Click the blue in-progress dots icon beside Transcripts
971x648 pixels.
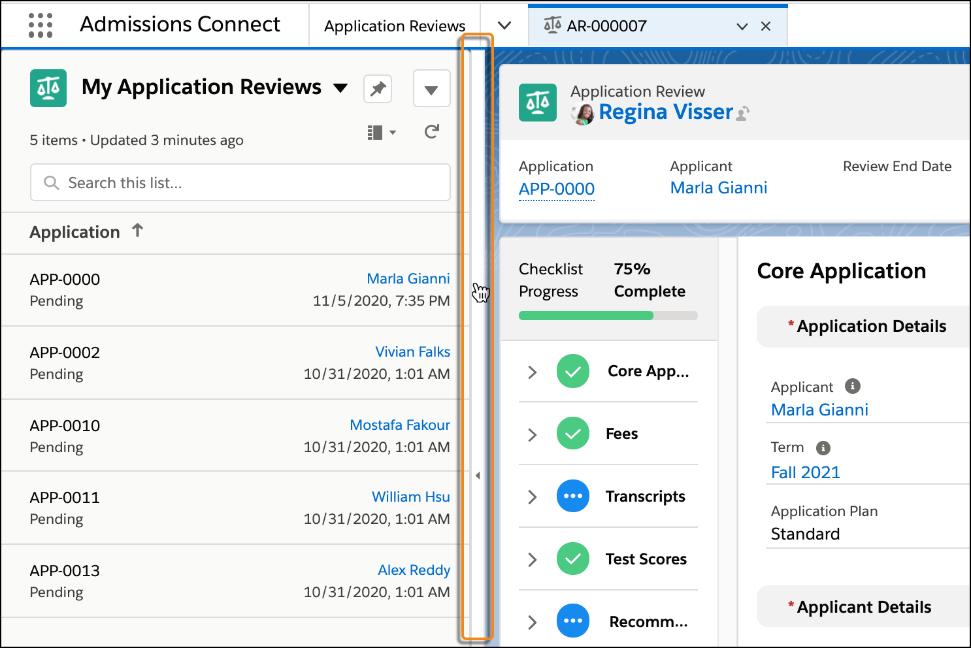pyautogui.click(x=573, y=496)
